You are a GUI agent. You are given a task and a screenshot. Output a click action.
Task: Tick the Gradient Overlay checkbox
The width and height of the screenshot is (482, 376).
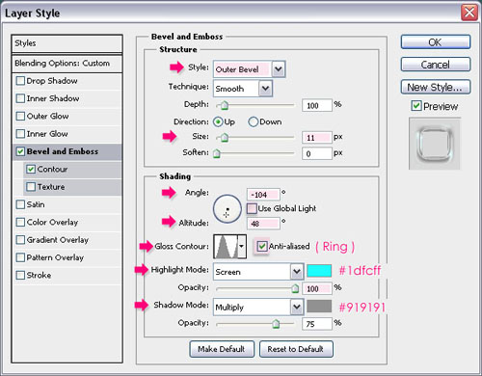(20, 240)
